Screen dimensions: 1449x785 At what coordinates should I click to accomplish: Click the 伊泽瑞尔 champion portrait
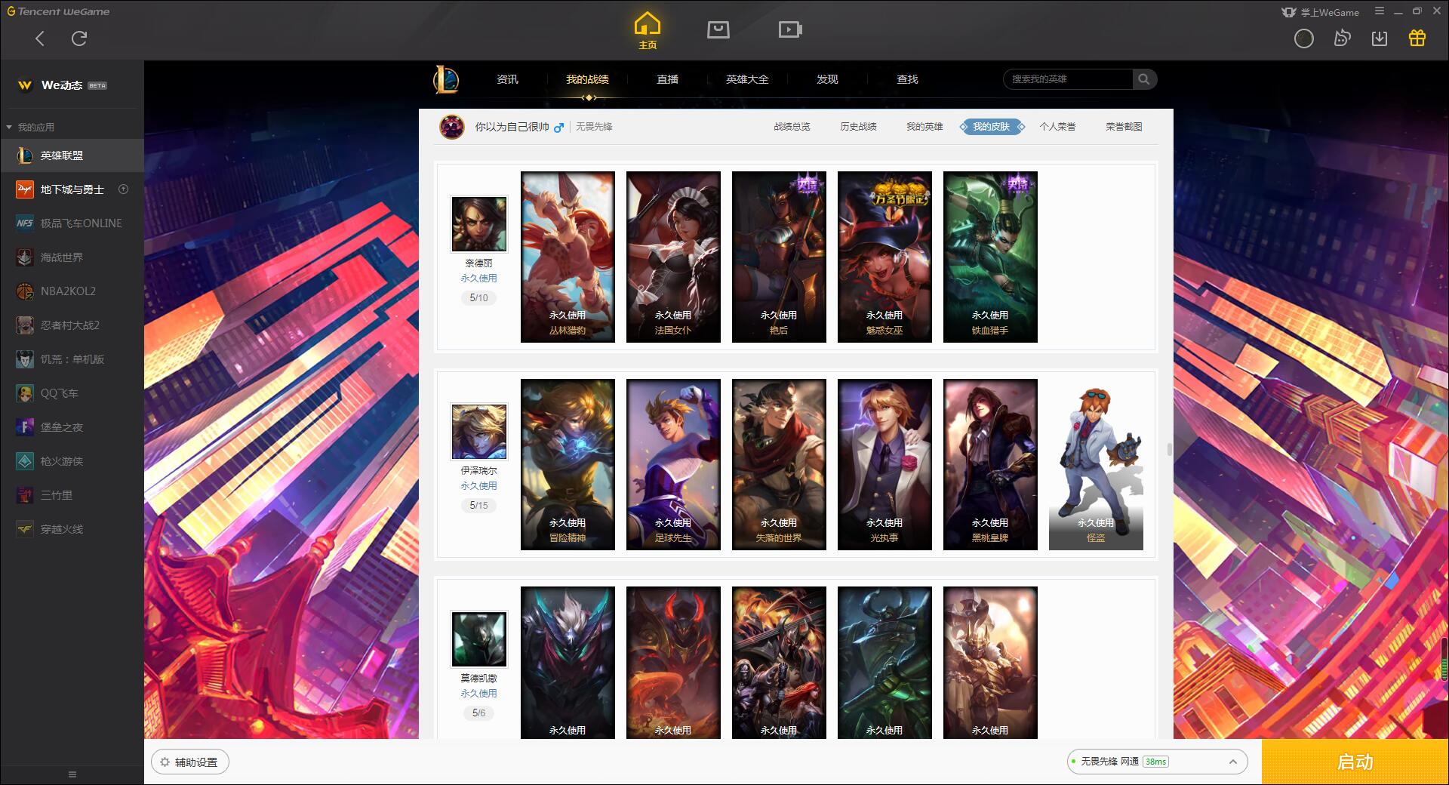pyautogui.click(x=479, y=432)
